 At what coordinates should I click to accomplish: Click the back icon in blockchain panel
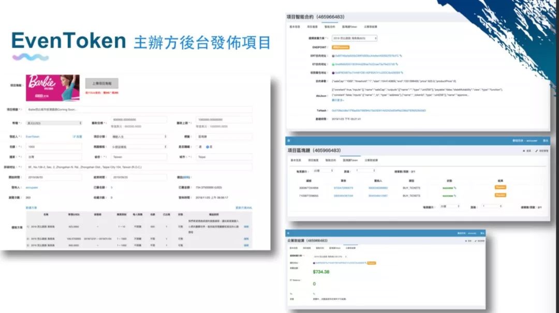point(524,151)
